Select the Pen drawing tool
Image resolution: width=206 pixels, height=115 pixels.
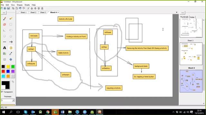pos(5,19)
